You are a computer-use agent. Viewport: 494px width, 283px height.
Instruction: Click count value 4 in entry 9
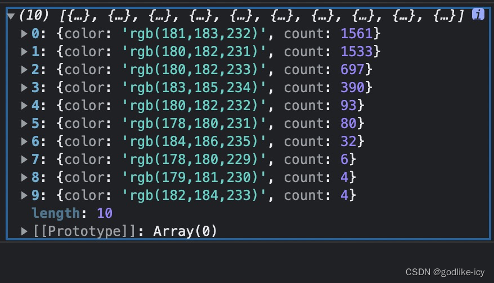coord(344,195)
